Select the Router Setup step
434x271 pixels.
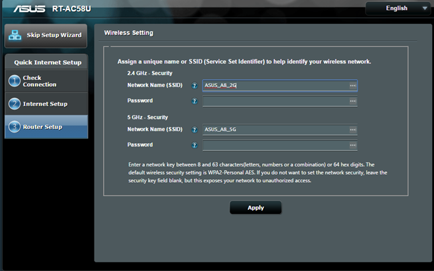coord(46,127)
